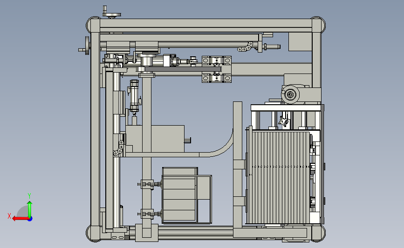Viewport: 404px width, 248px height.
Task: Select the small square plate at upper right
Action: pyautogui.click(x=300, y=42)
